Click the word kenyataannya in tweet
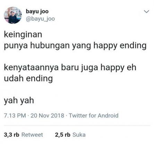 [31, 68]
